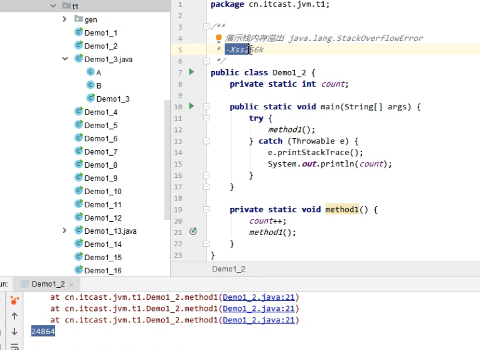
Task: Select Demo1_3.java label in tree
Action: coord(109,59)
